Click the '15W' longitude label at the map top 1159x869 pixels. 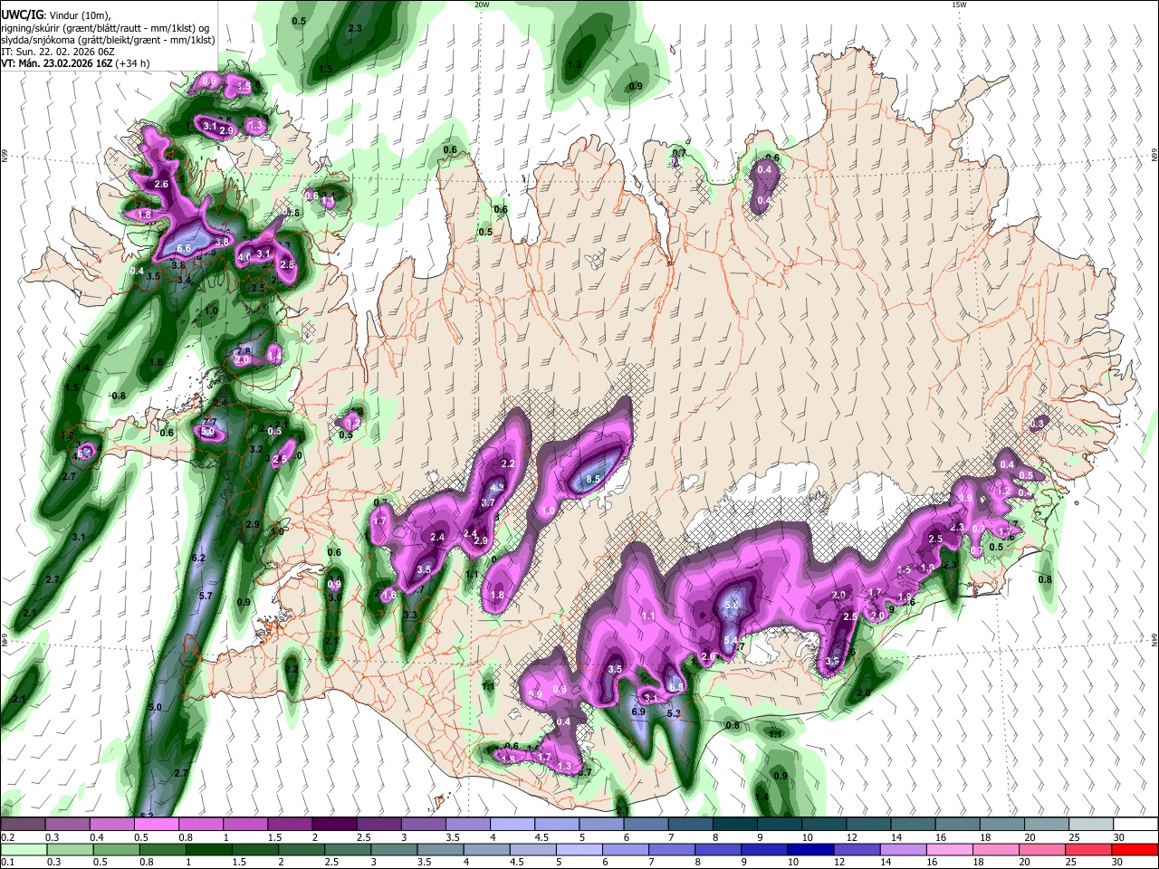click(959, 5)
